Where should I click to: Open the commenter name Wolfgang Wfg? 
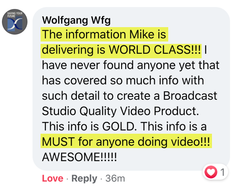(76, 20)
